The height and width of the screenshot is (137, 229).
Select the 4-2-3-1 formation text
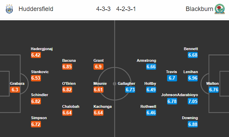point(126,9)
